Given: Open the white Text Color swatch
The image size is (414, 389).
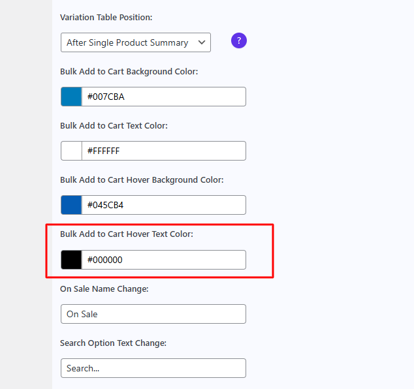Looking at the screenshot, I should 71,151.
